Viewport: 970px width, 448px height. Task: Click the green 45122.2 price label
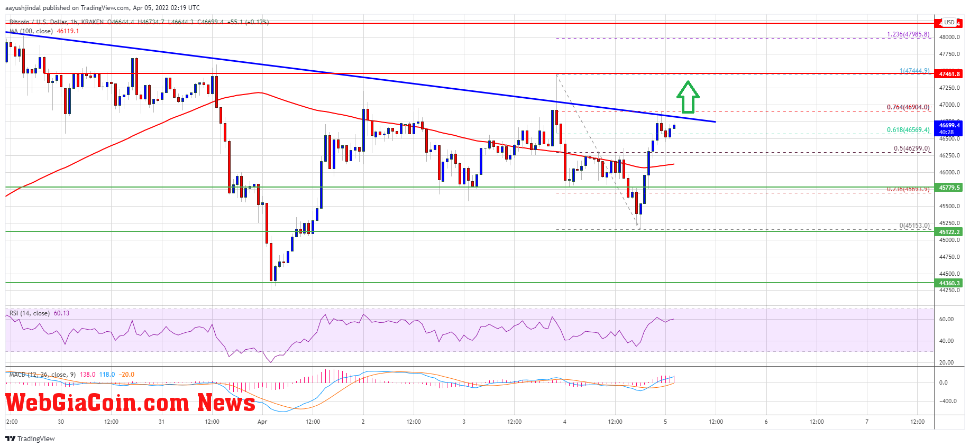(949, 232)
